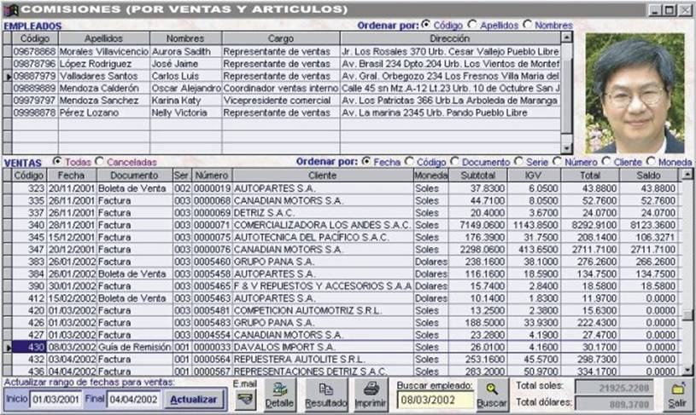Click the Resultado icon button
696x415 pixels.
[326, 395]
